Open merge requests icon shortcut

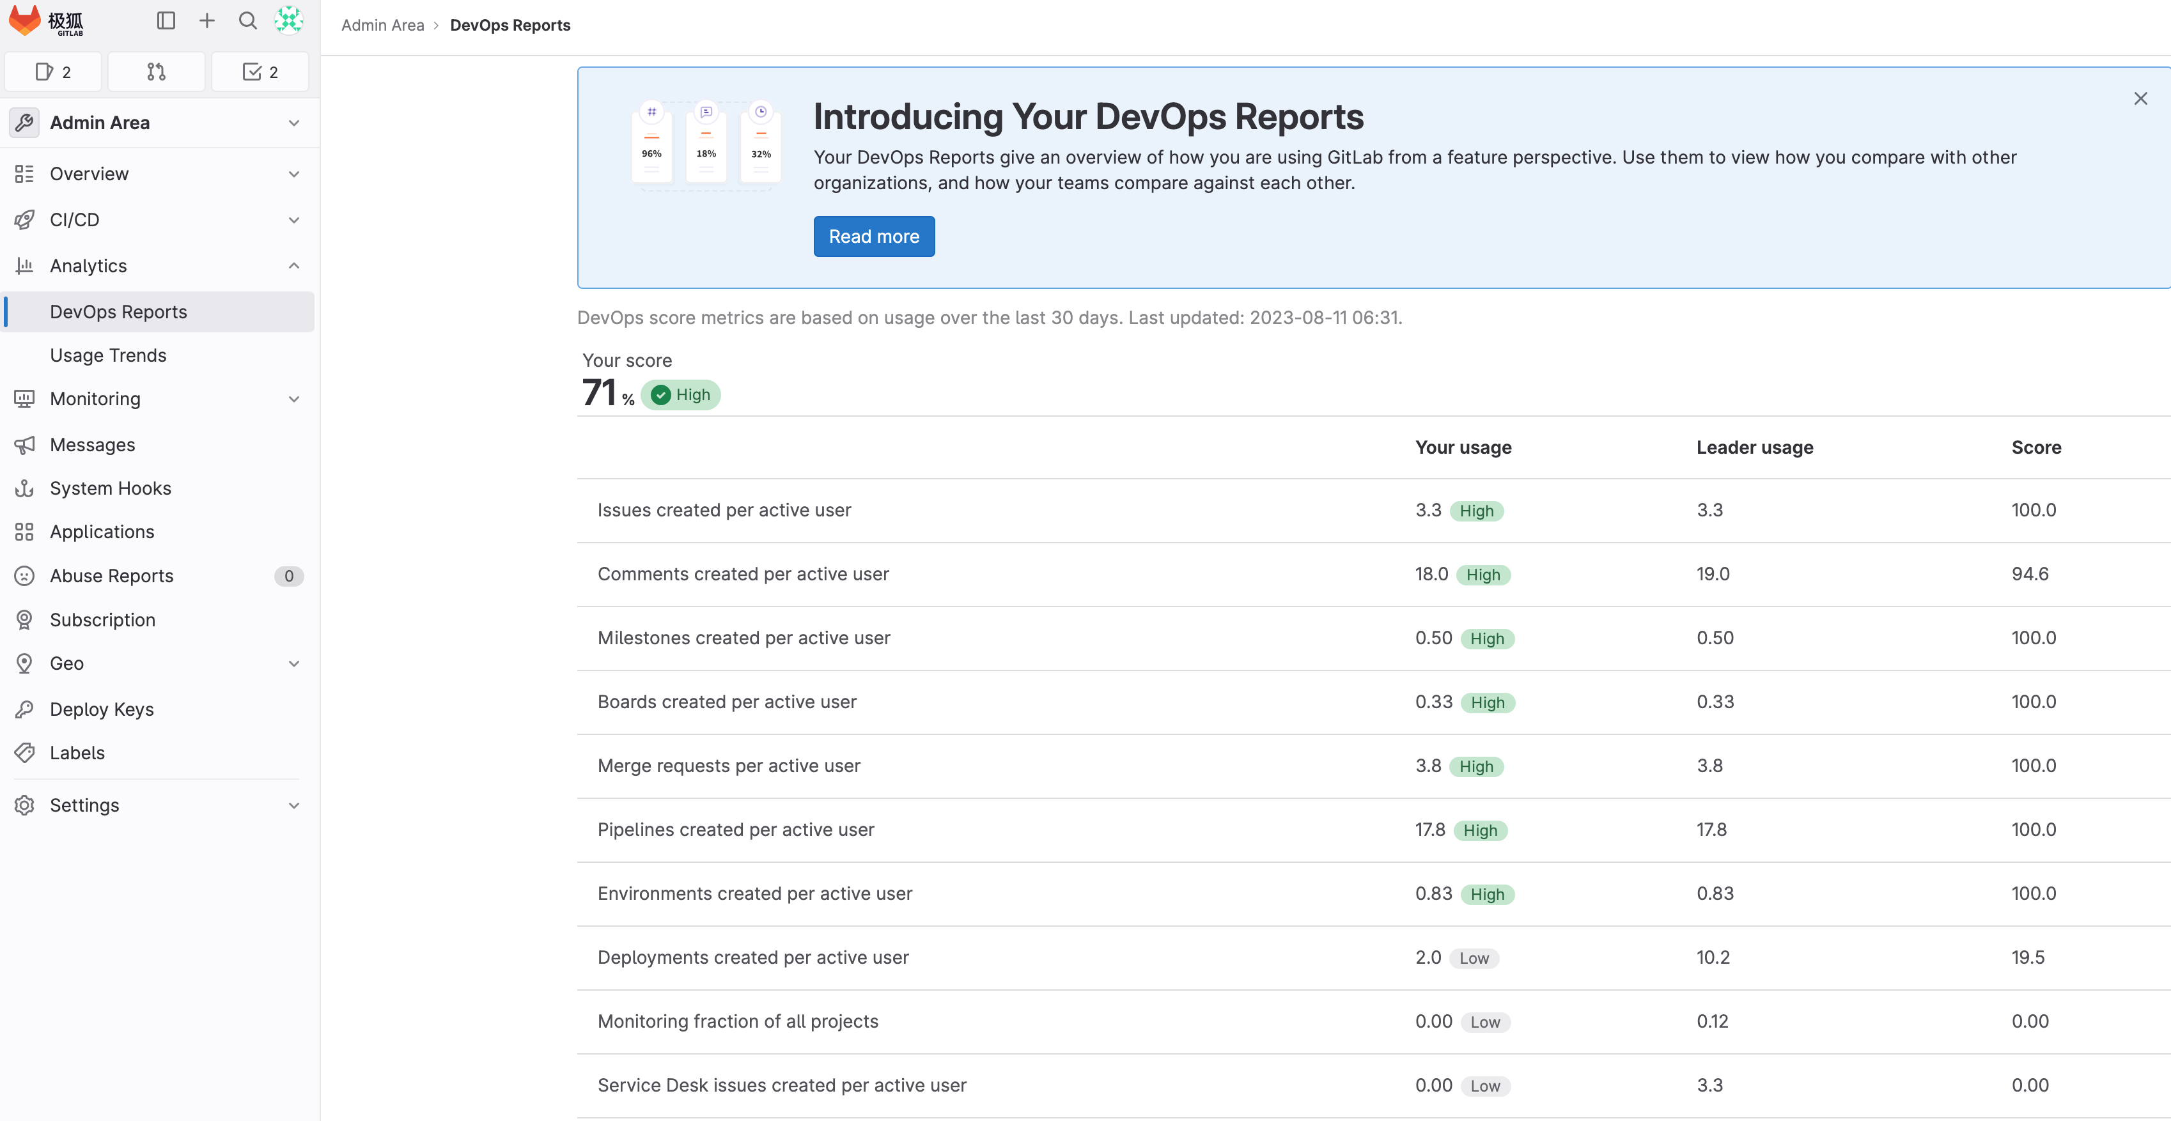(156, 72)
